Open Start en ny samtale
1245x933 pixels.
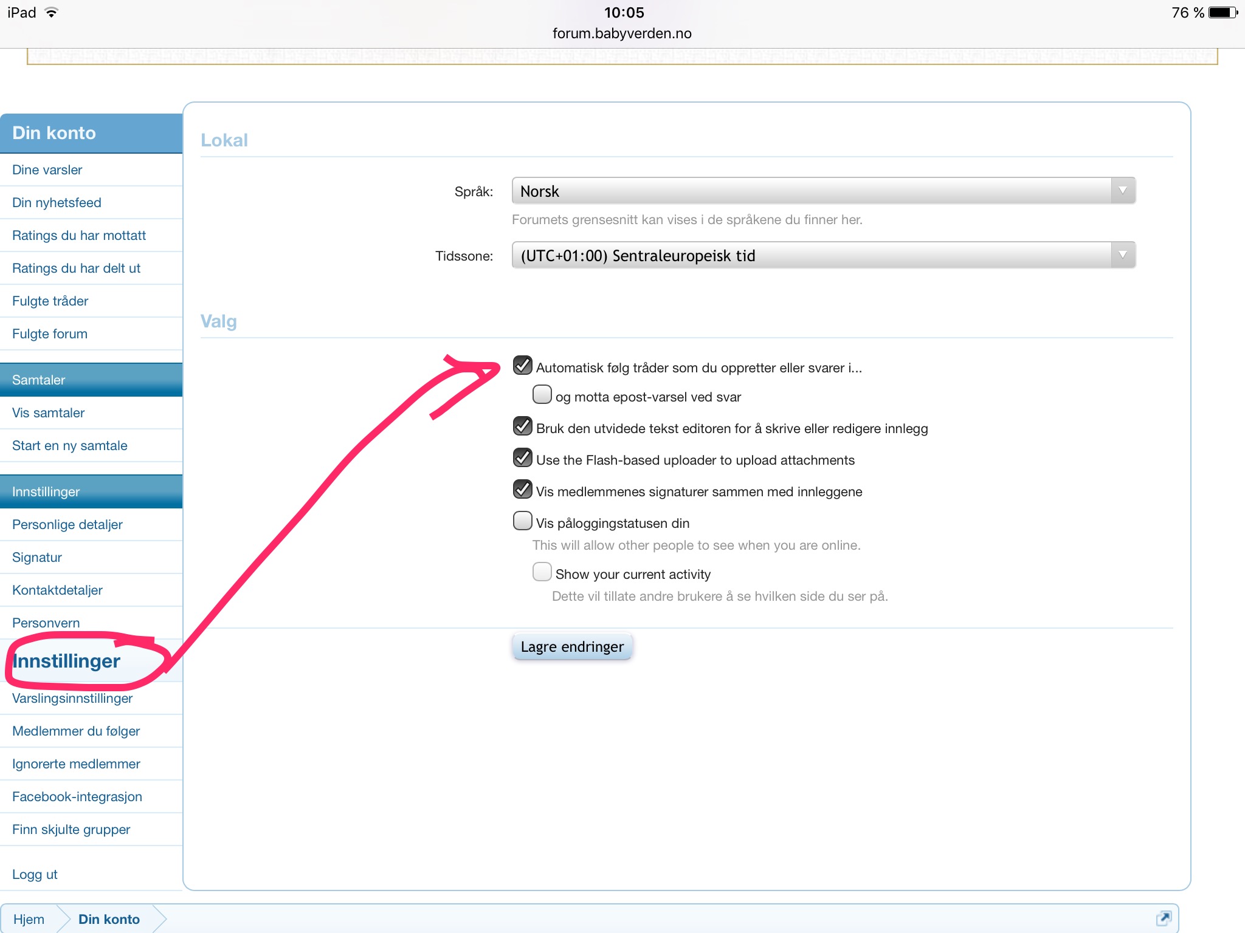coord(70,446)
